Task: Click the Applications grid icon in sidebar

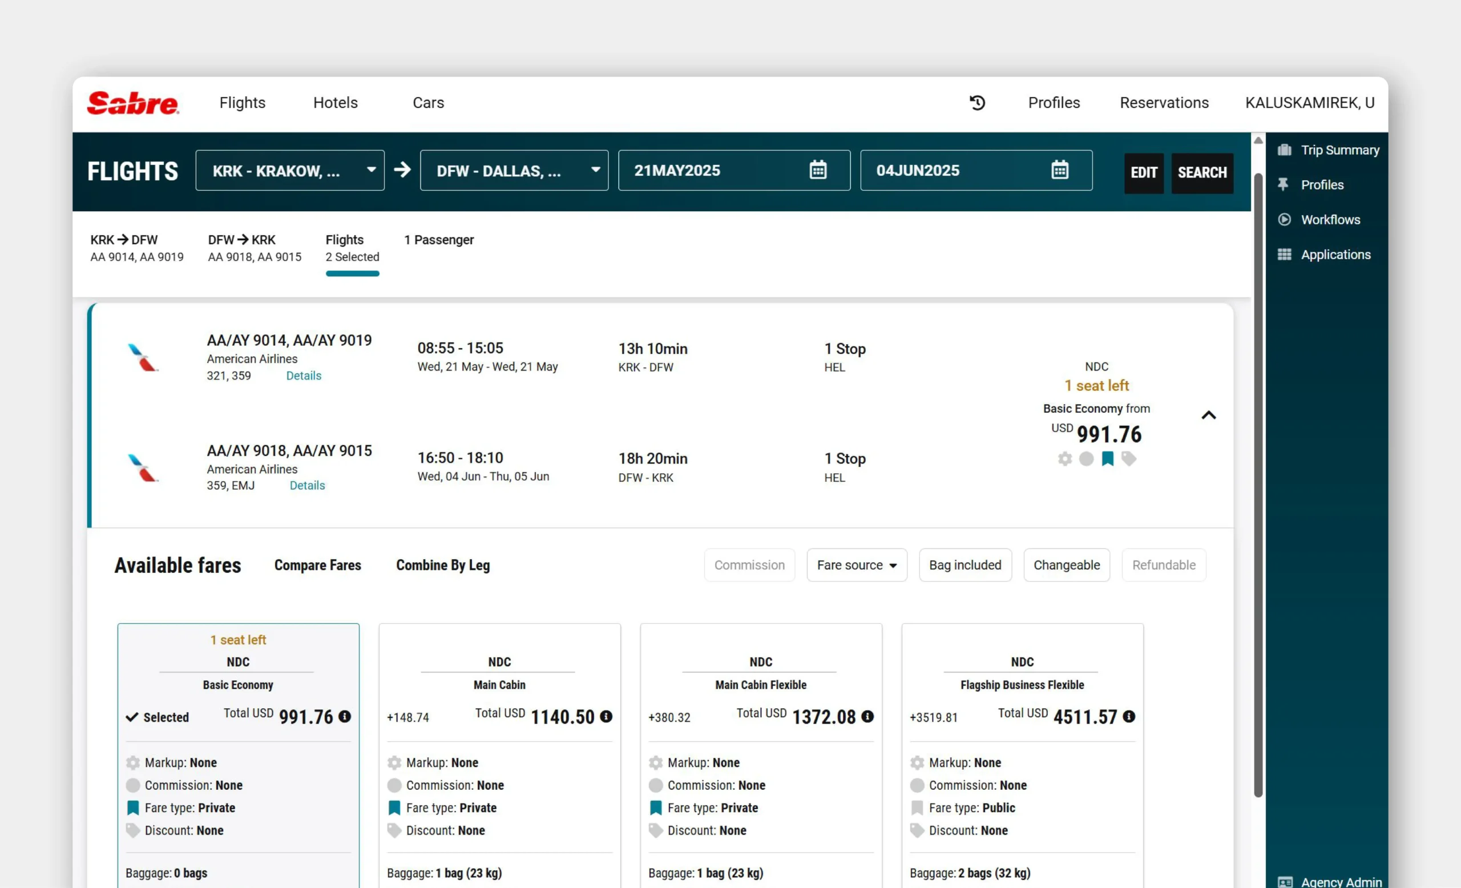Action: (x=1284, y=255)
